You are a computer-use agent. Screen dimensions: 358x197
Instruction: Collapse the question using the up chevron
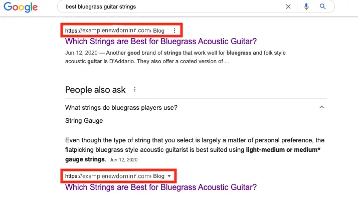tap(321, 107)
